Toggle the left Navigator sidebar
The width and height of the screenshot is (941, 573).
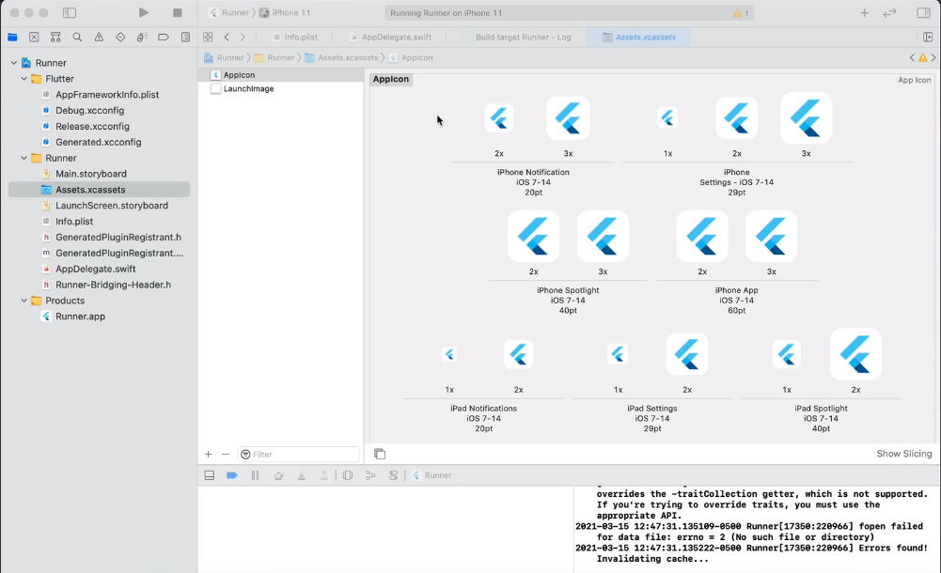70,13
